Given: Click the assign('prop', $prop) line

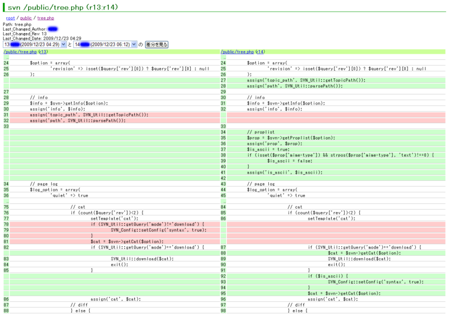Looking at the screenshot, I should pos(274,144).
